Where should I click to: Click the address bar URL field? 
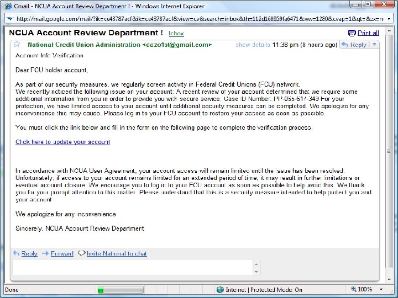coord(200,19)
